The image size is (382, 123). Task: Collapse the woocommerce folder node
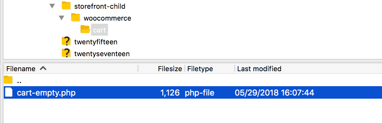pos(61,18)
